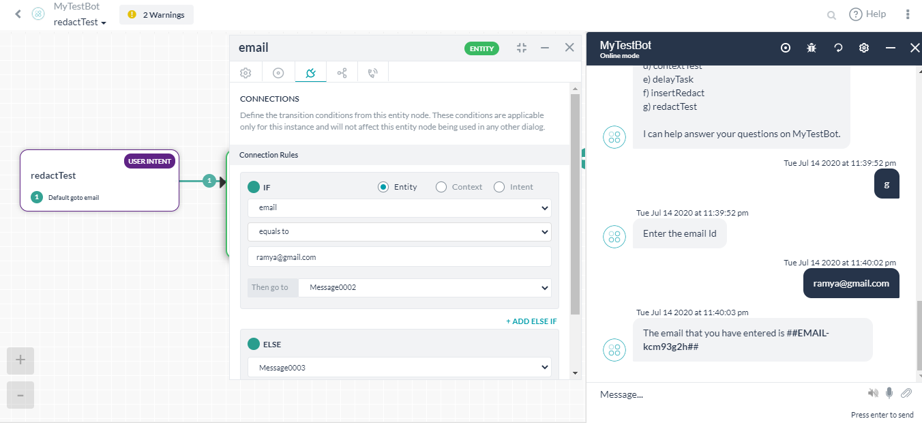
Task: Click 'Default goto email' transition text
Action: [74, 198]
